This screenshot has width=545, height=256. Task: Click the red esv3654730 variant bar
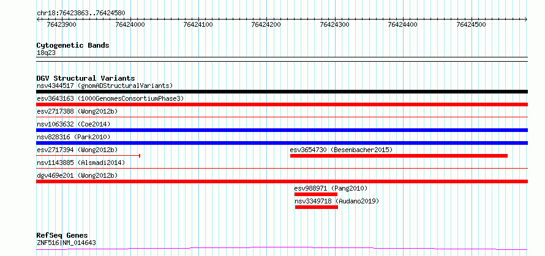pos(399,156)
